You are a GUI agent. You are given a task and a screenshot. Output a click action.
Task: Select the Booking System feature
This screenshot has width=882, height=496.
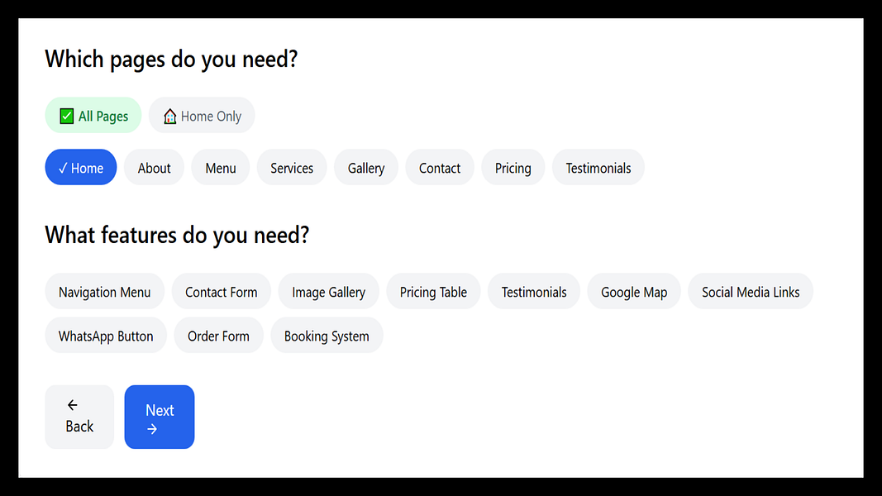pyautogui.click(x=327, y=335)
